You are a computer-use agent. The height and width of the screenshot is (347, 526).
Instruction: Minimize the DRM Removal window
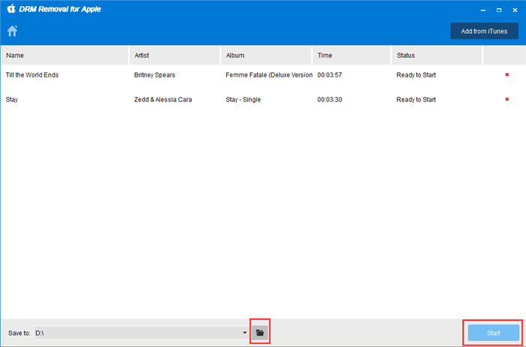click(x=483, y=11)
